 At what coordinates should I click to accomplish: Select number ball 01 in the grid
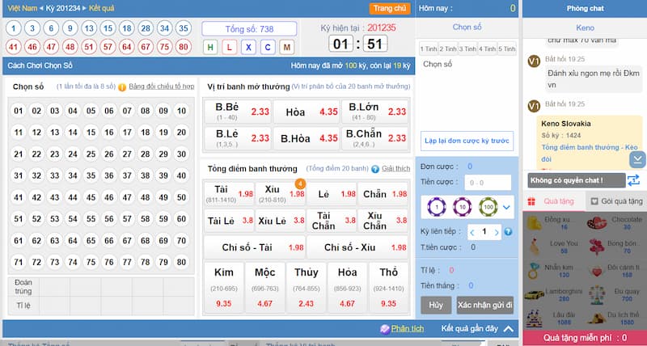point(19,111)
